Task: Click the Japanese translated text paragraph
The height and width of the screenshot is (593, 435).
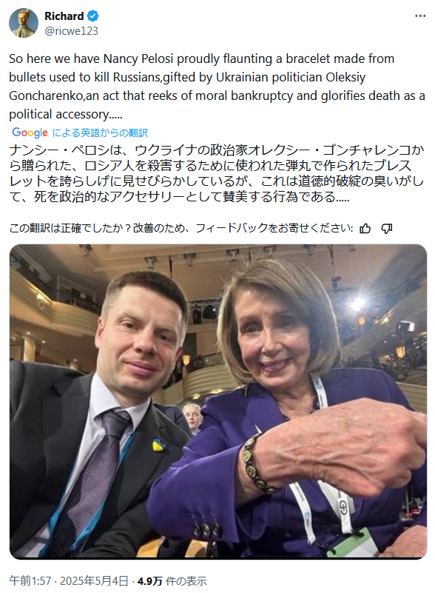Action: point(217,173)
